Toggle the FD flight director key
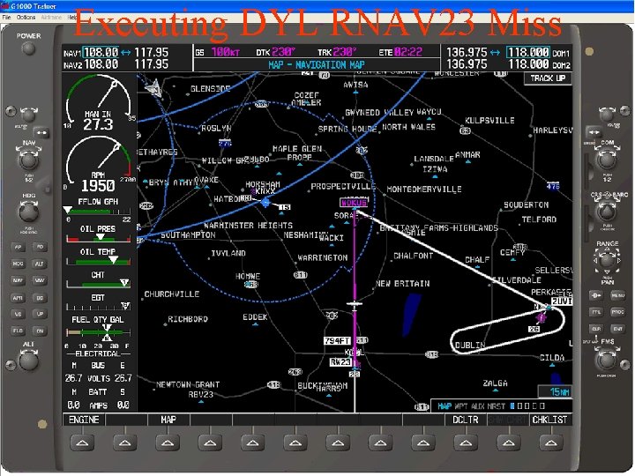 (x=40, y=247)
